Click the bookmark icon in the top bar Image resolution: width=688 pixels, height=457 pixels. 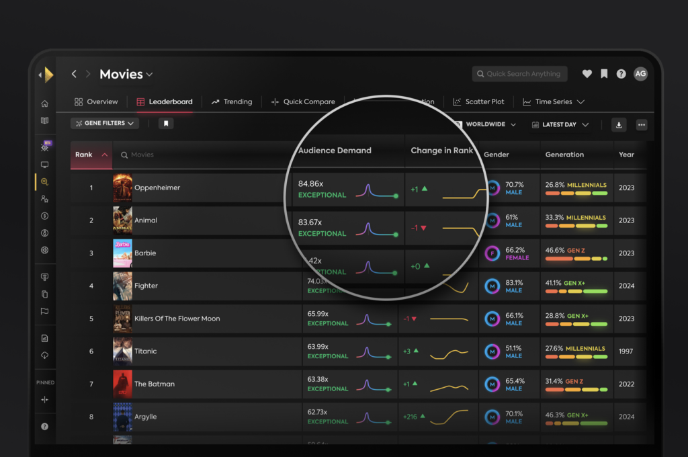click(x=604, y=74)
